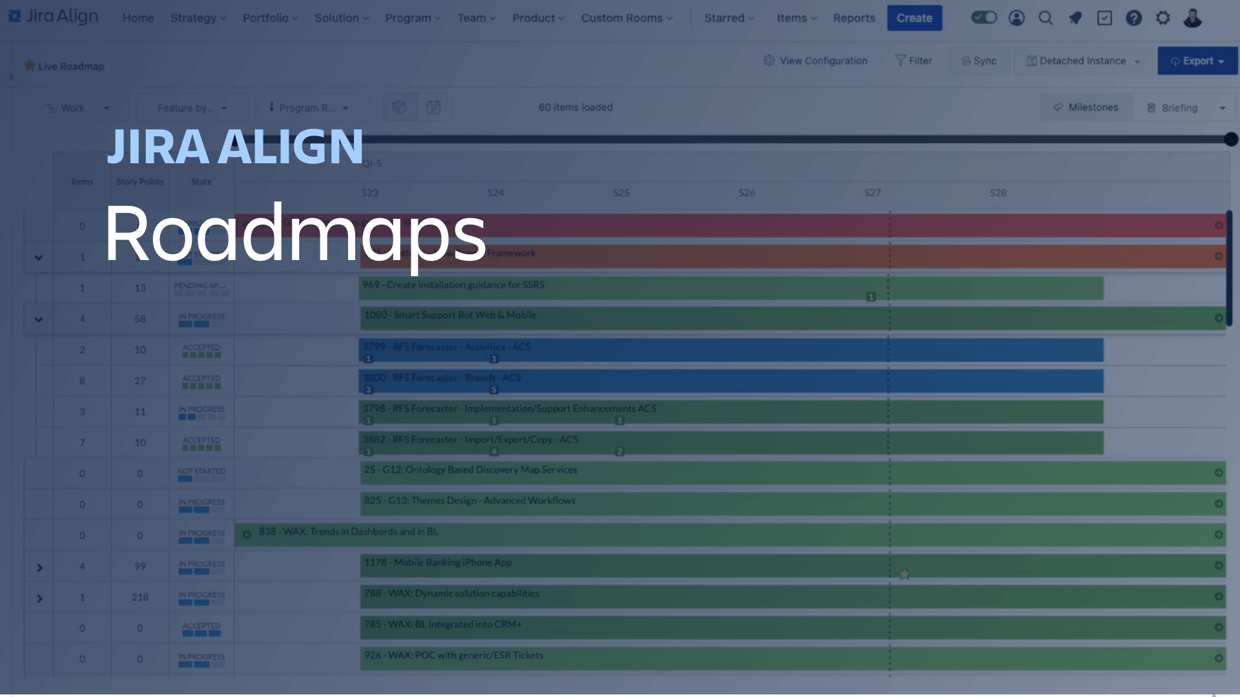Viewport: 1240px width, 697px height.
Task: Click the Briefing icon in toolbar
Action: click(1152, 107)
